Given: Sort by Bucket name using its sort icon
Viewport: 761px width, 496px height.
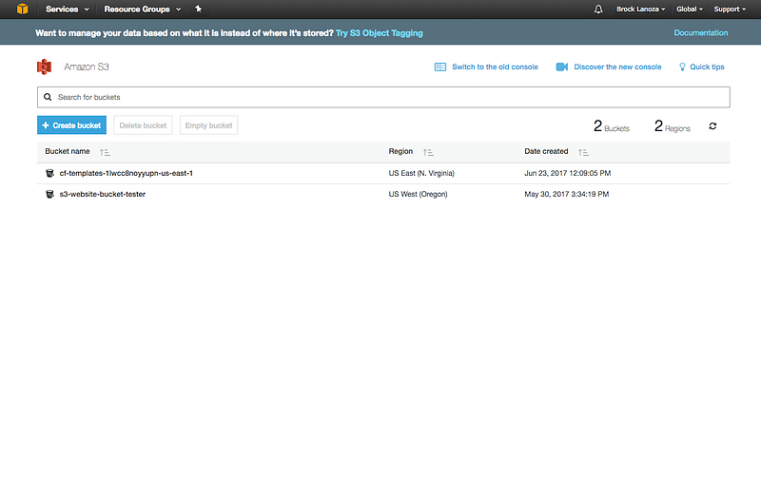Looking at the screenshot, I should coord(105,152).
